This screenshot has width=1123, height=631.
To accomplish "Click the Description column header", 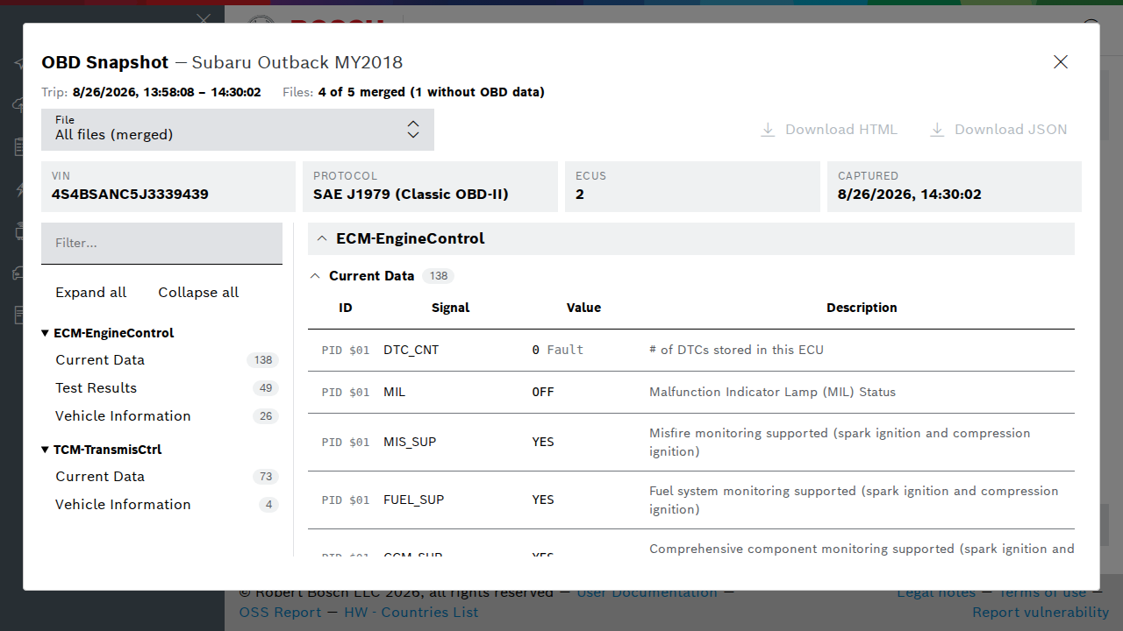I will point(862,308).
